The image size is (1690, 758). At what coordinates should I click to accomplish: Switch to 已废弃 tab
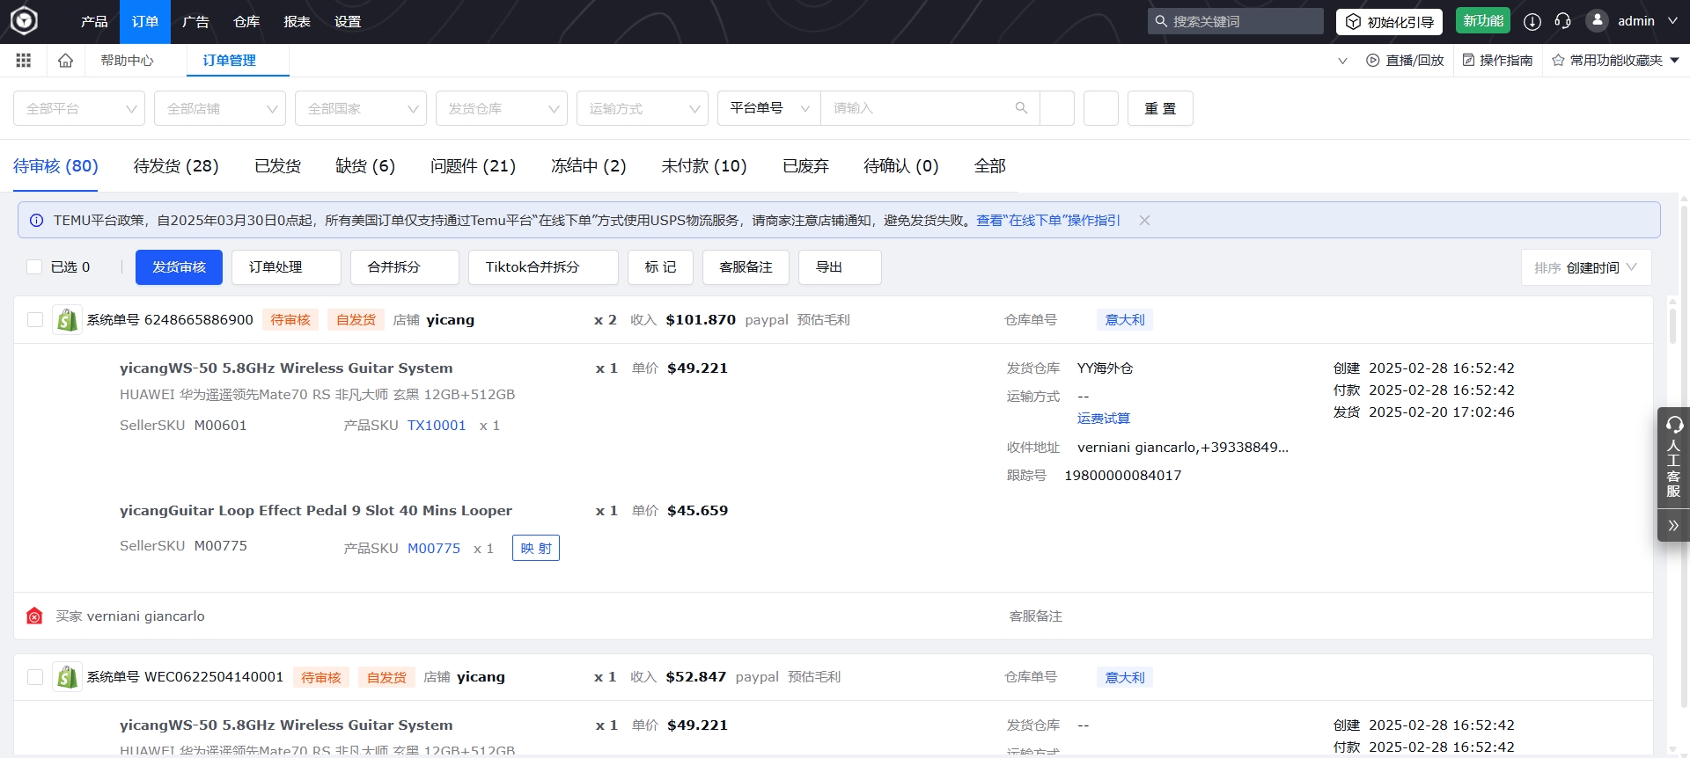(x=805, y=165)
